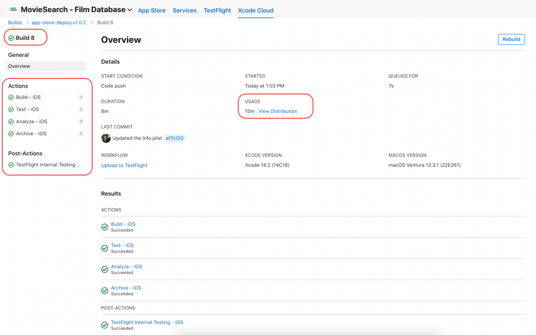Expand the chevron beside sidebar Build - iOS
Screen dimensions: 536x335
tap(81, 97)
